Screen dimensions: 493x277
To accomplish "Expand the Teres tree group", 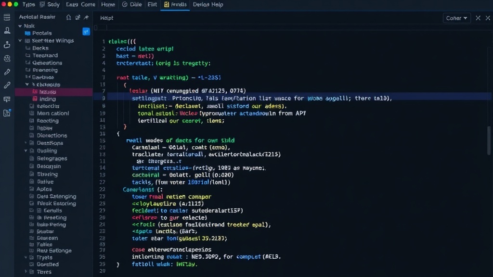I will point(26,272).
